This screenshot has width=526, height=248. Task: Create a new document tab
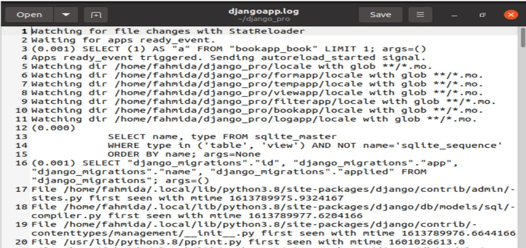(x=96, y=15)
